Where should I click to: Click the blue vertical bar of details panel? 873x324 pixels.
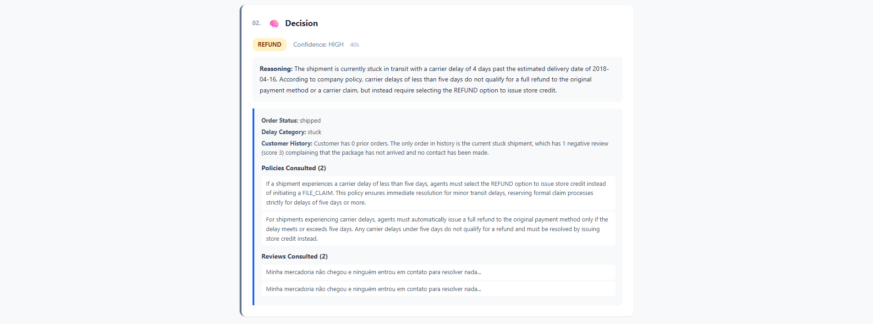click(253, 207)
